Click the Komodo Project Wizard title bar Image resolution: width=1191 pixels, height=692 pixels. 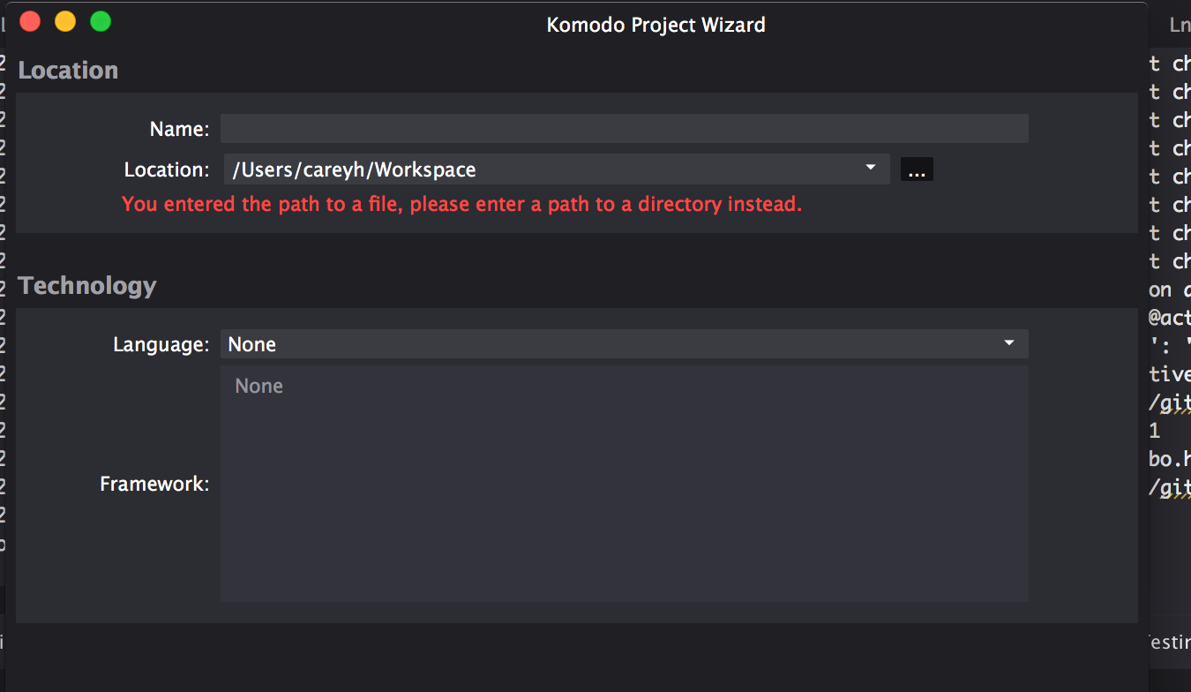click(655, 24)
